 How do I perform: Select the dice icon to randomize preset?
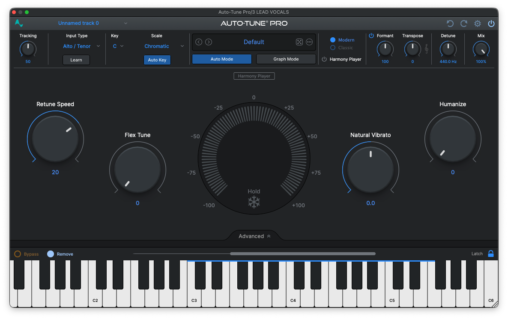pyautogui.click(x=299, y=42)
